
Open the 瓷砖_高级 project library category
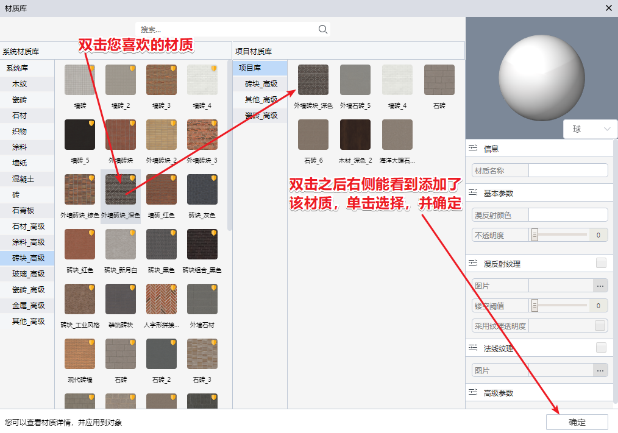(x=261, y=115)
